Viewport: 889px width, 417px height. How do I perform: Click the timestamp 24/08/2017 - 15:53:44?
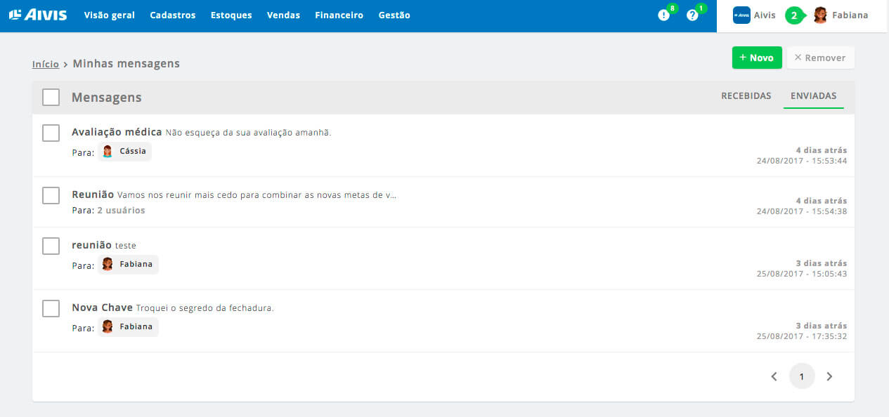802,161
